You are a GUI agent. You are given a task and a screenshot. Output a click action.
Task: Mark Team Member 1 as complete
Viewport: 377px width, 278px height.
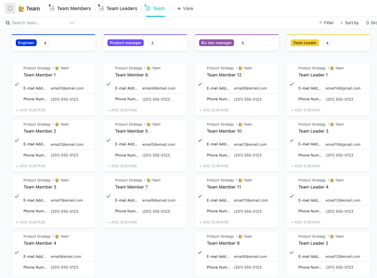(17, 84)
